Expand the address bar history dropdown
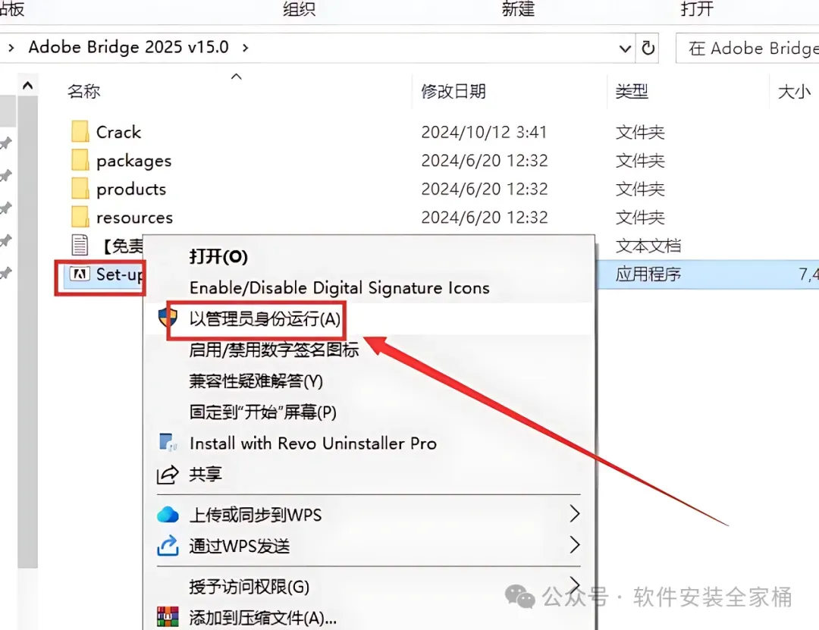819x630 pixels. coord(625,49)
